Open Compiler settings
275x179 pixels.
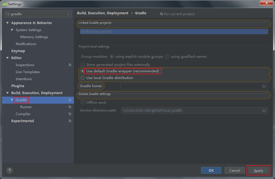23,114
